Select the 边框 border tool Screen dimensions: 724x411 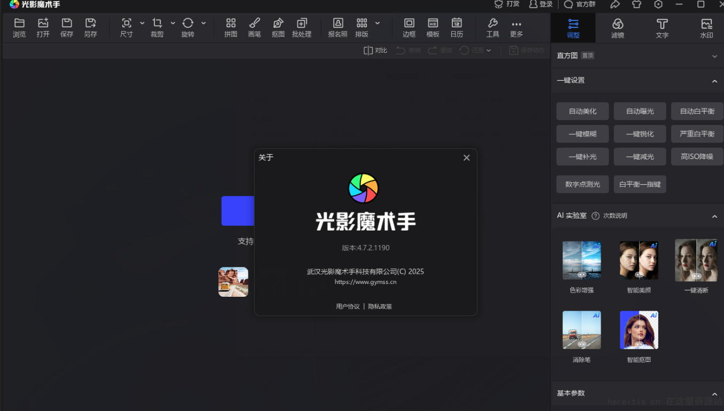[x=408, y=27]
